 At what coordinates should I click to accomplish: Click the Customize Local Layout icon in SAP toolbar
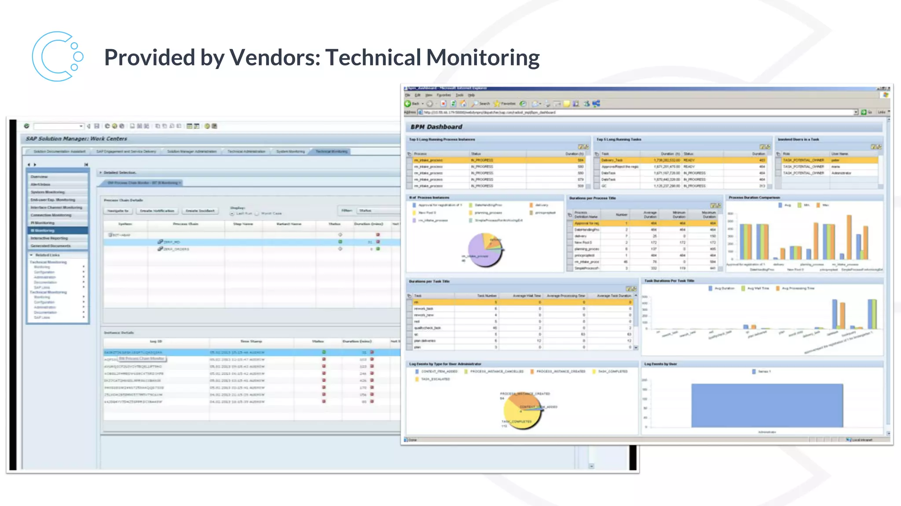click(215, 126)
